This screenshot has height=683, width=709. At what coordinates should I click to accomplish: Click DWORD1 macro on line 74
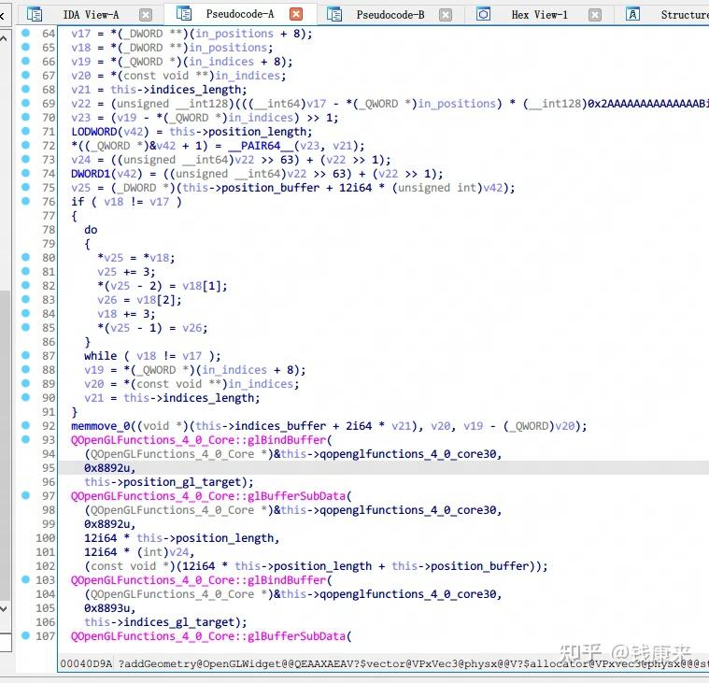(x=91, y=174)
